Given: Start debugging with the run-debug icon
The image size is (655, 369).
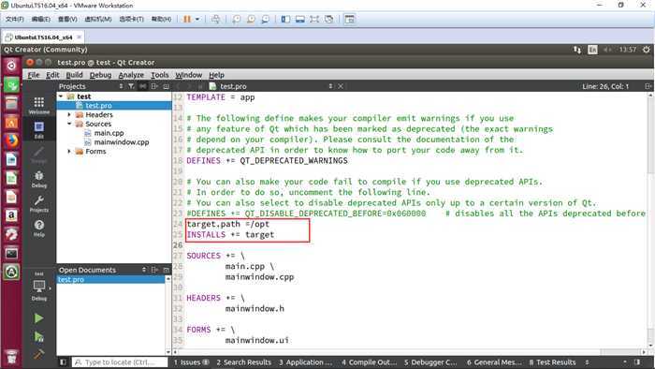Looking at the screenshot, I should (38, 336).
